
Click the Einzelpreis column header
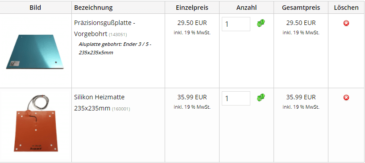click(192, 8)
